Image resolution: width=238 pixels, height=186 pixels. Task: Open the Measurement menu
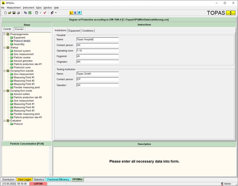coord(14,8)
